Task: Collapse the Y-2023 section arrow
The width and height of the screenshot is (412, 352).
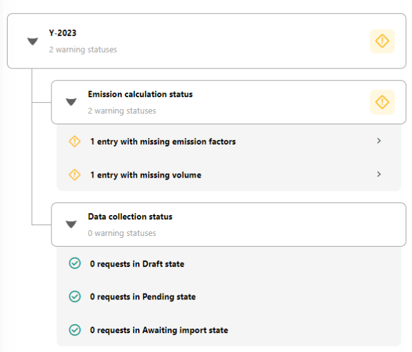Action: coord(32,41)
